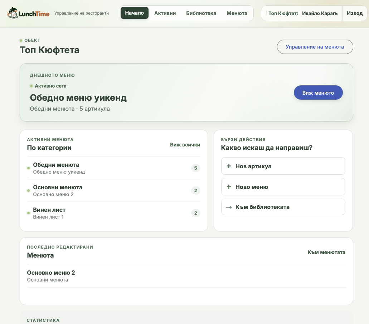Open the Виж всички link
This screenshot has height=324, width=369.
185,145
